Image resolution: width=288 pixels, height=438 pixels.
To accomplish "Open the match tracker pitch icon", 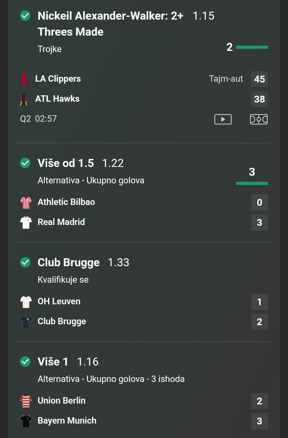I will (x=259, y=119).
